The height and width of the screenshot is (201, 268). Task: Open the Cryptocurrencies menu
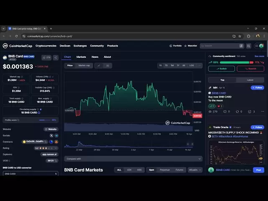coord(46,46)
